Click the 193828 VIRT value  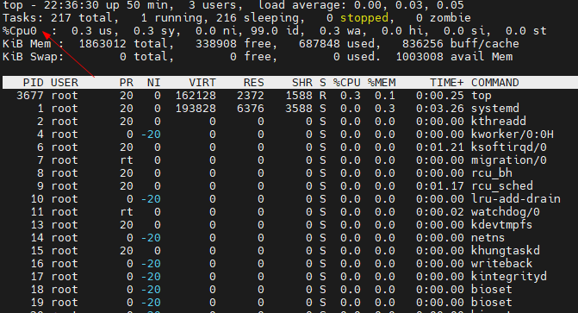click(196, 108)
